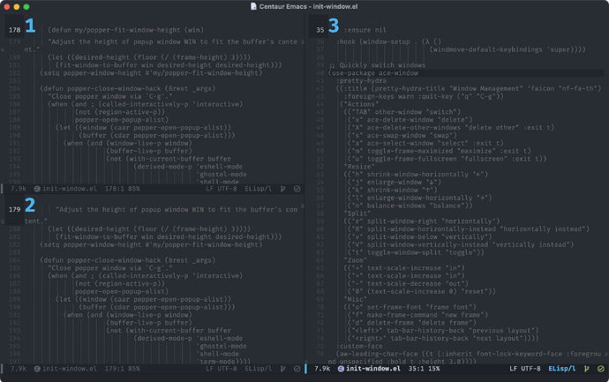Click the "Zoom" heading line

(356, 260)
